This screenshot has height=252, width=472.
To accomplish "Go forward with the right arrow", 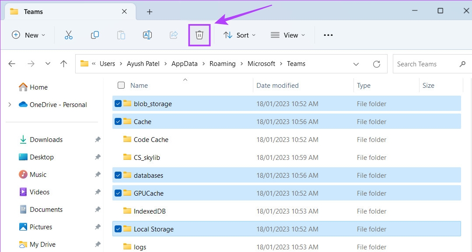I will pyautogui.click(x=31, y=64).
